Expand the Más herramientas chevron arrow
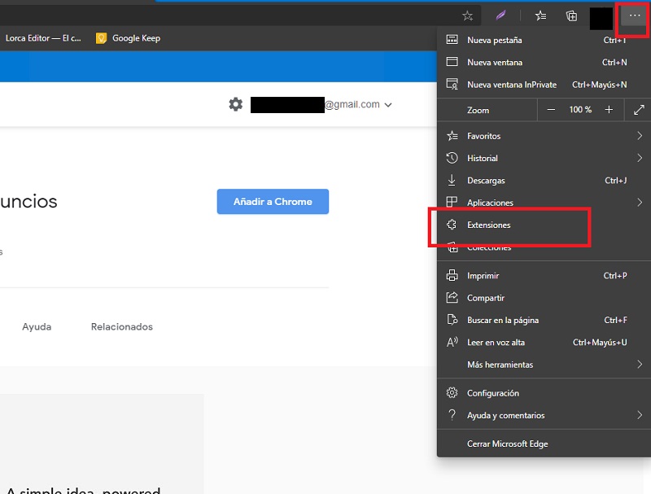This screenshot has width=651, height=494. pyautogui.click(x=640, y=365)
